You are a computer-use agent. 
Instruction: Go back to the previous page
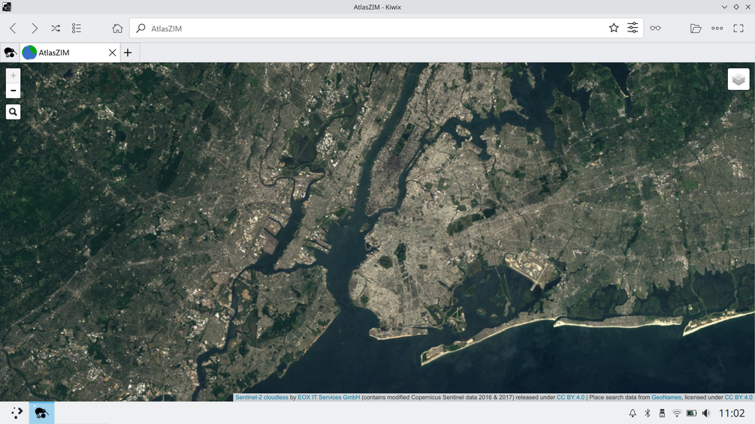click(14, 29)
